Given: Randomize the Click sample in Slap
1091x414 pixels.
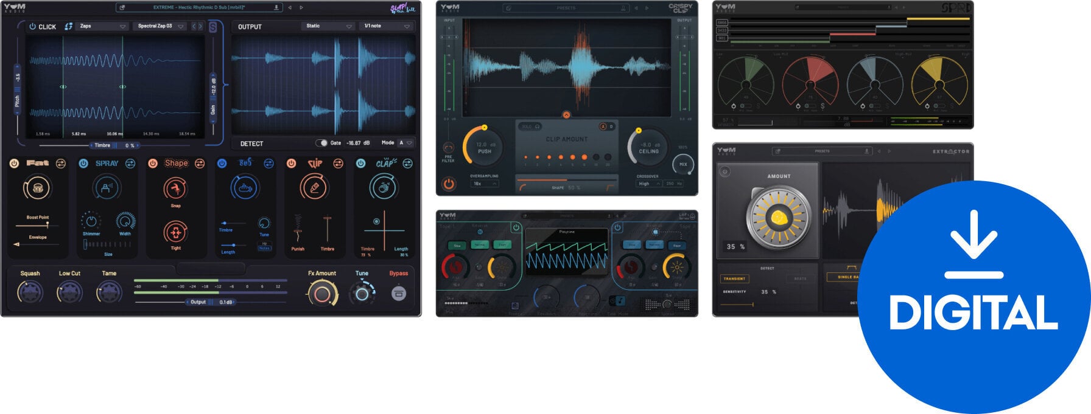Looking at the screenshot, I should [x=68, y=26].
